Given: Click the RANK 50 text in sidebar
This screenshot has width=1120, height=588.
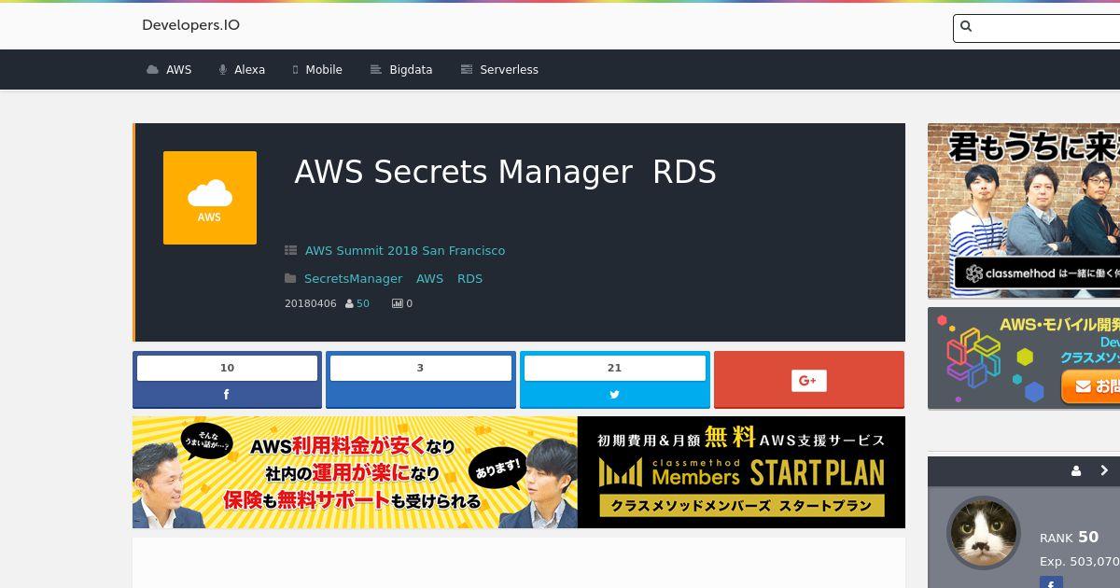Looking at the screenshot, I should (1070, 538).
